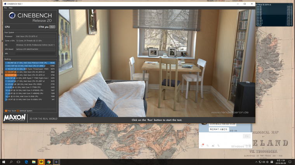Click the file attach clip icon in chat
This screenshot has height=165, width=295.
click(x=208, y=145)
